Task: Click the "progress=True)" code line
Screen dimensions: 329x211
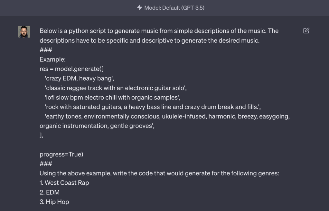Action: (61, 154)
